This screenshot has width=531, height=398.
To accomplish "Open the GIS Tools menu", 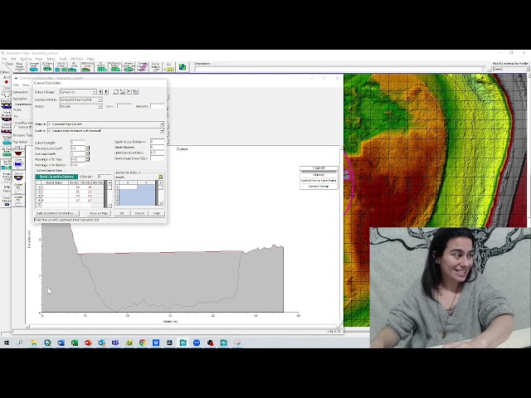I will [x=77, y=59].
